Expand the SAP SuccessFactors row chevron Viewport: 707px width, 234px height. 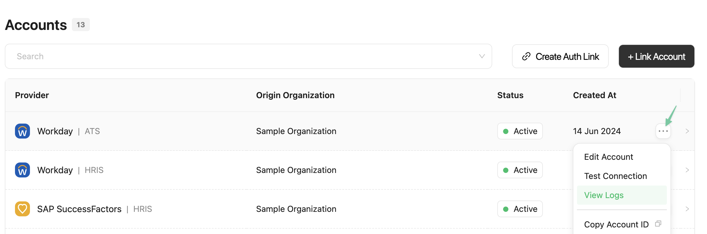point(687,209)
